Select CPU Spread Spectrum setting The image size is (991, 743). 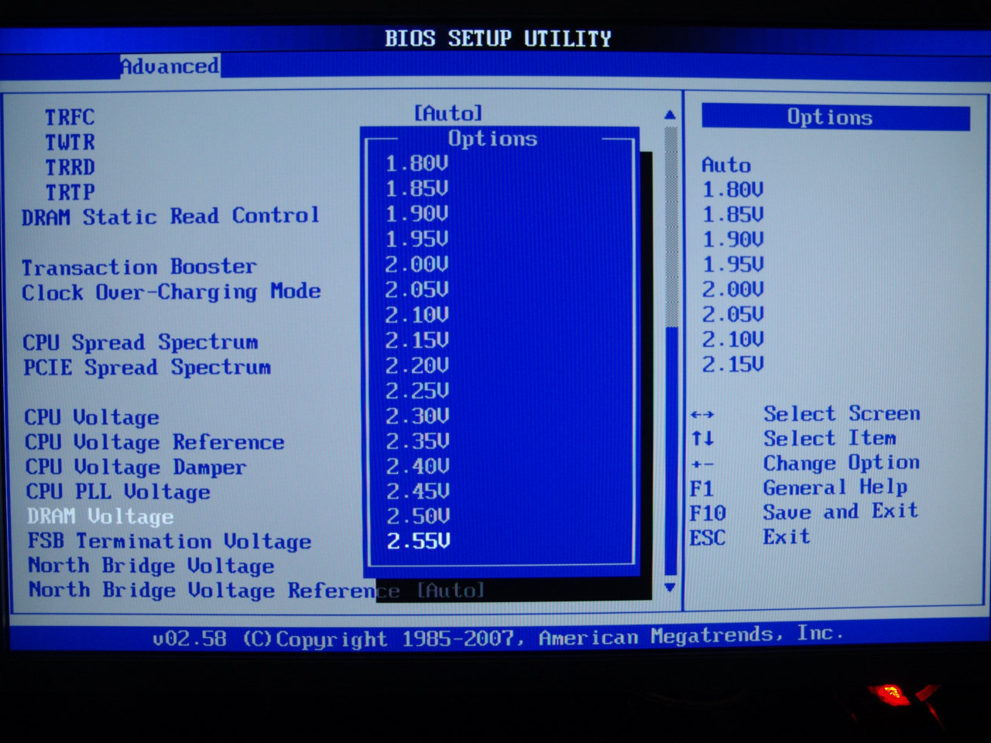click(140, 342)
